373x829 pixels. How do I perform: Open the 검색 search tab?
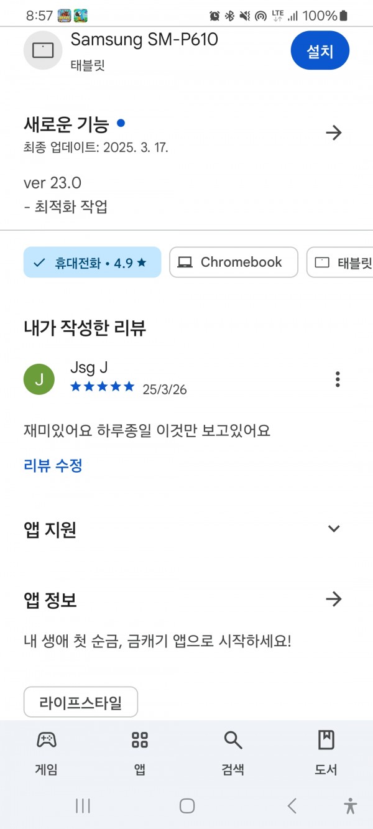tap(233, 753)
